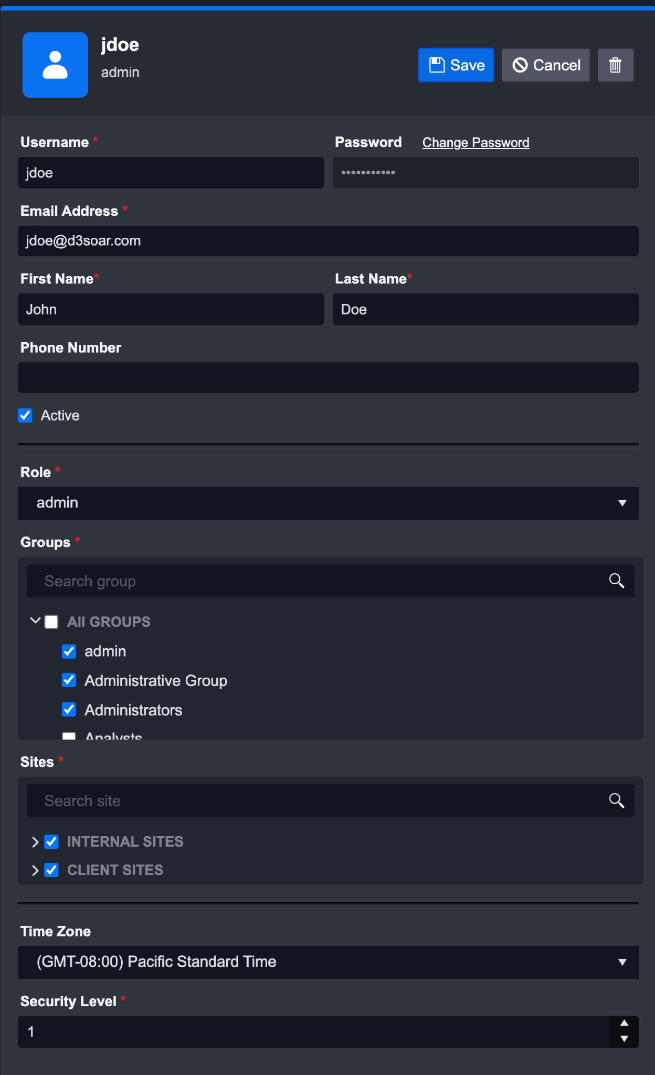Click the search site magnifier icon

click(x=616, y=801)
